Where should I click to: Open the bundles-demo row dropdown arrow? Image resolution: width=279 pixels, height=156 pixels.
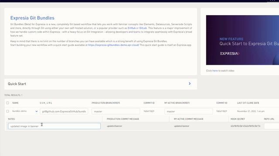37,111
